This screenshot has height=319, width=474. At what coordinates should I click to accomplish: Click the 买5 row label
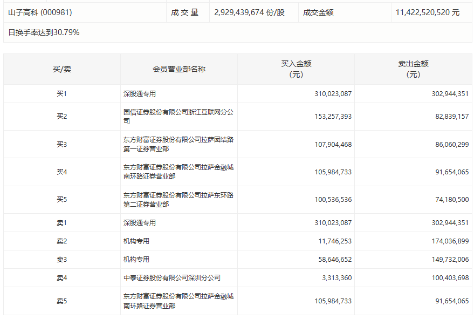tap(61, 200)
